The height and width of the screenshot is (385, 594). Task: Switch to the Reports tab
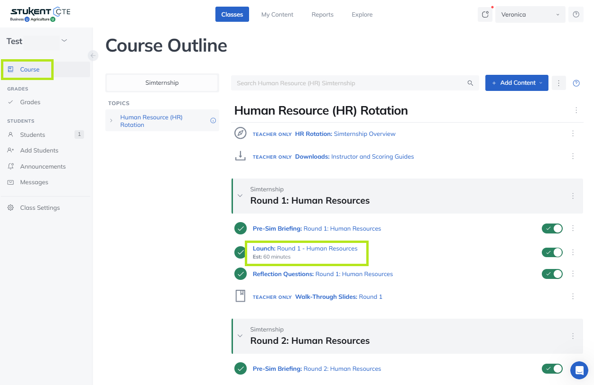point(322,15)
